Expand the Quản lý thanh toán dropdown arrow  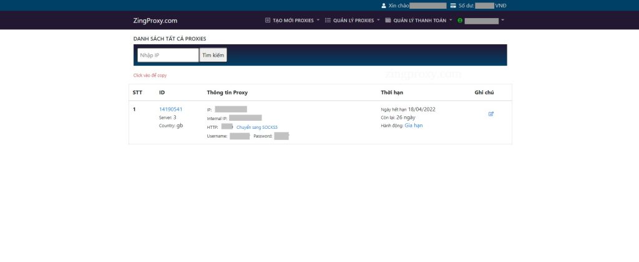point(451,20)
